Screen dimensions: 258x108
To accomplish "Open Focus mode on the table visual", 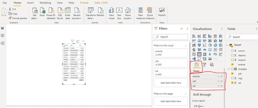I will (x=78, y=41).
